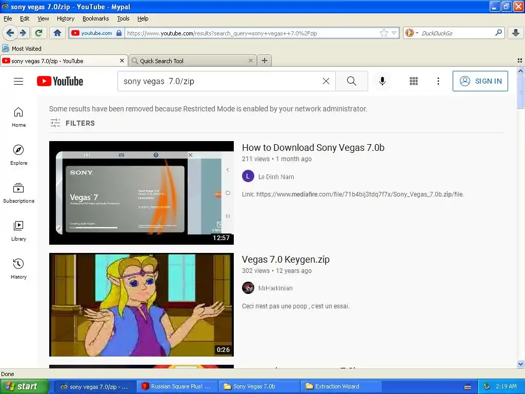Toggle the YouTube hamburger guide menu
The image size is (525, 394).
click(18, 81)
